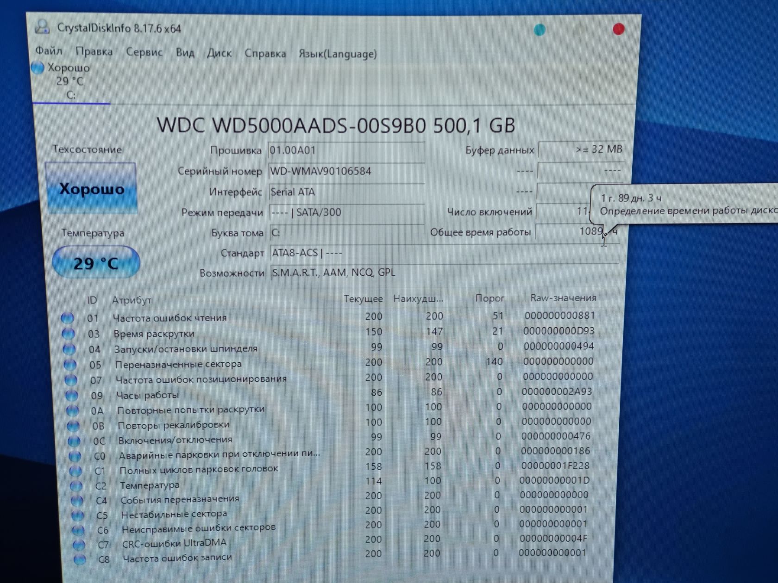This screenshot has height=583, width=778.
Task: Click status icon for Переназначенные сектора
Action: [70, 365]
